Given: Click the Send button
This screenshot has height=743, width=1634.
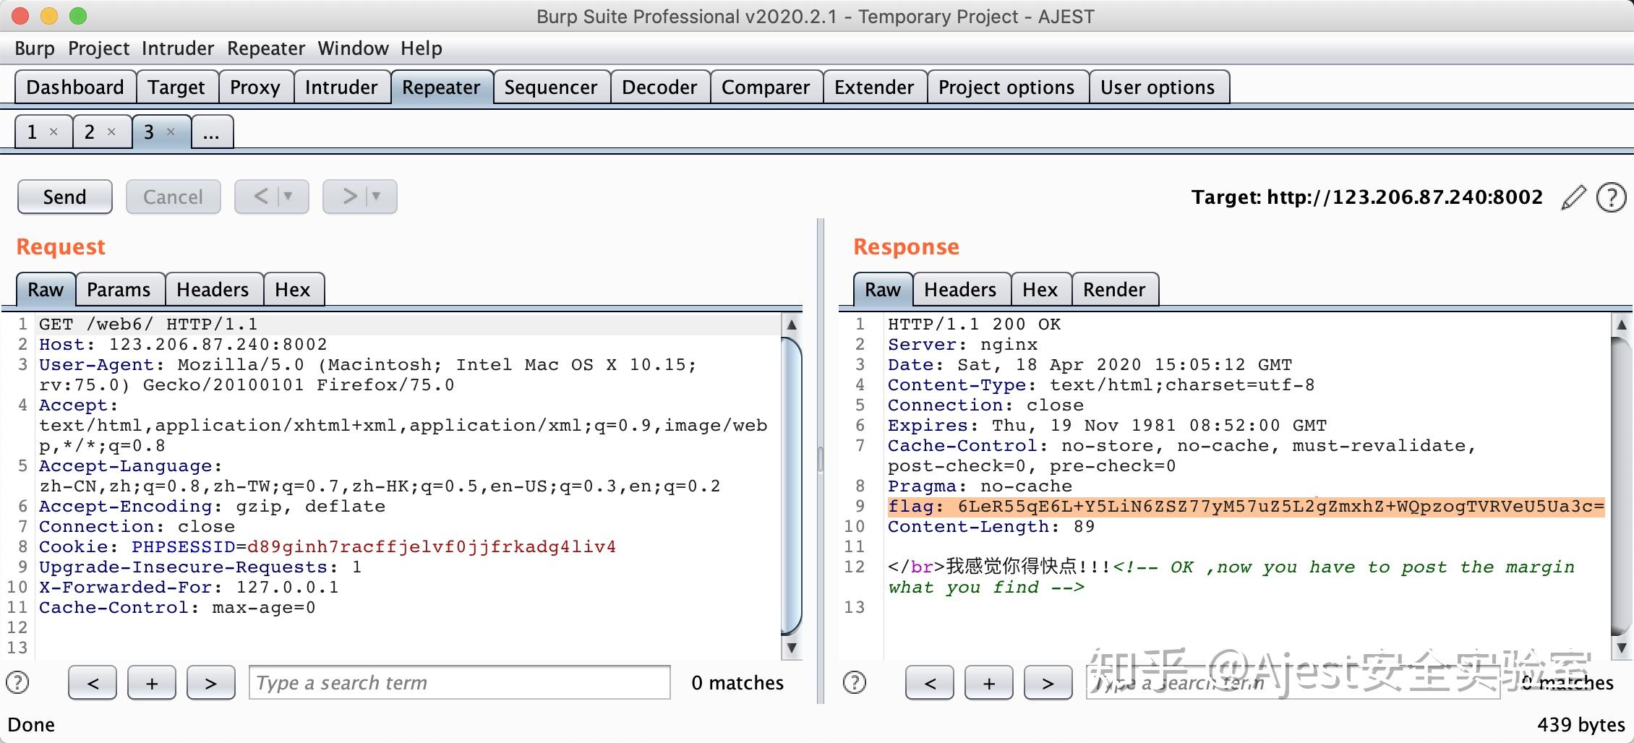Looking at the screenshot, I should point(65,197).
